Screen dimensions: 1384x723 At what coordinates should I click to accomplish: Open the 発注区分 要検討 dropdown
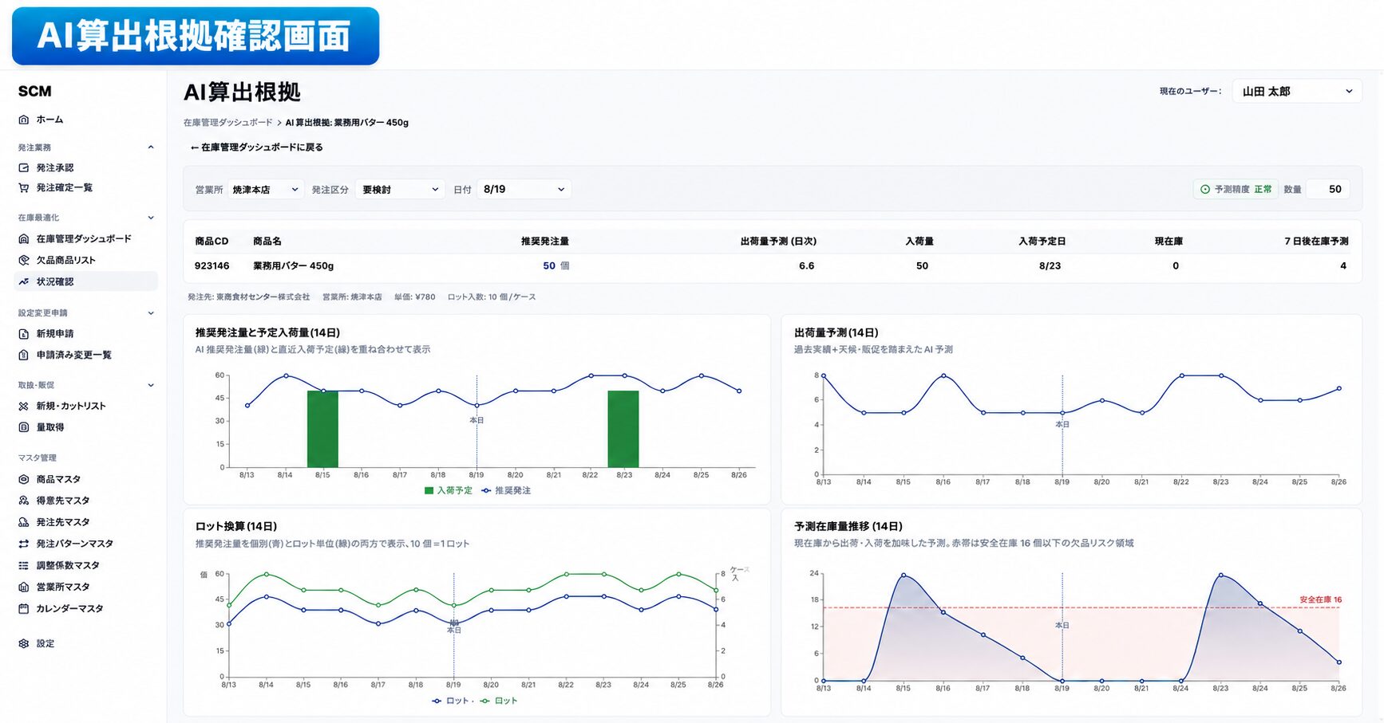click(x=401, y=190)
